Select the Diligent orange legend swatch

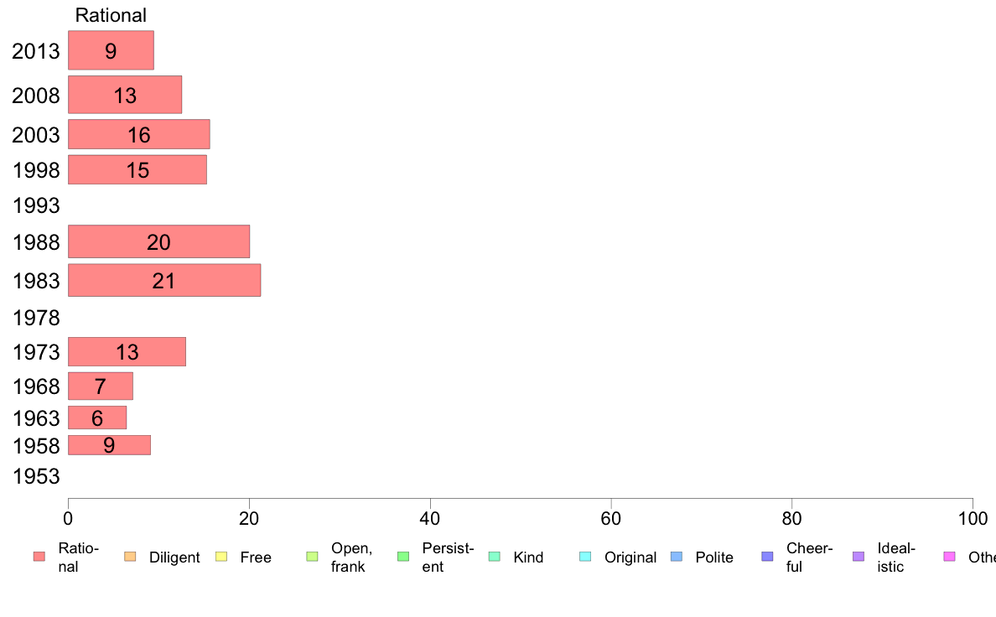[x=130, y=557]
